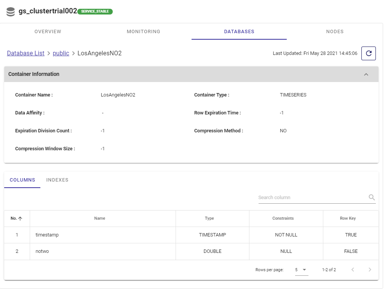
Task: Go to previous page of columns
Action: (x=353, y=270)
